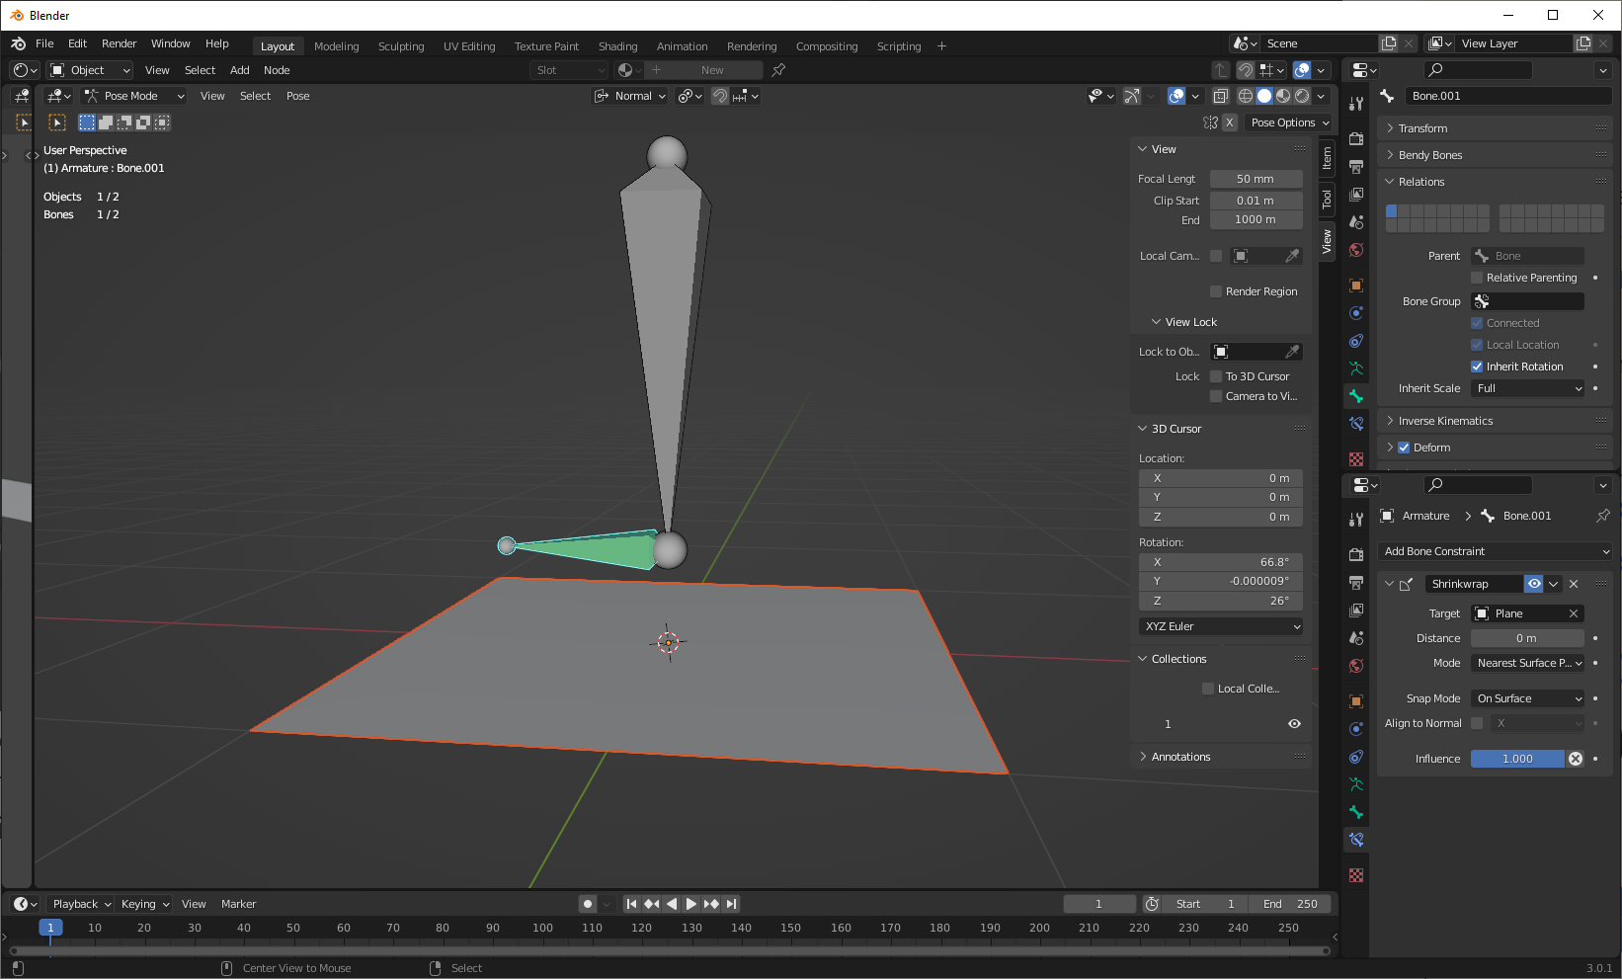Image resolution: width=1622 pixels, height=979 pixels.
Task: Switch to UV Editing workspace tab
Action: tap(469, 46)
